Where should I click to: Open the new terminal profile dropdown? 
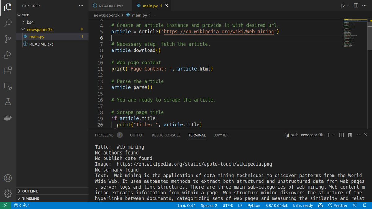pyautogui.click(x=334, y=135)
